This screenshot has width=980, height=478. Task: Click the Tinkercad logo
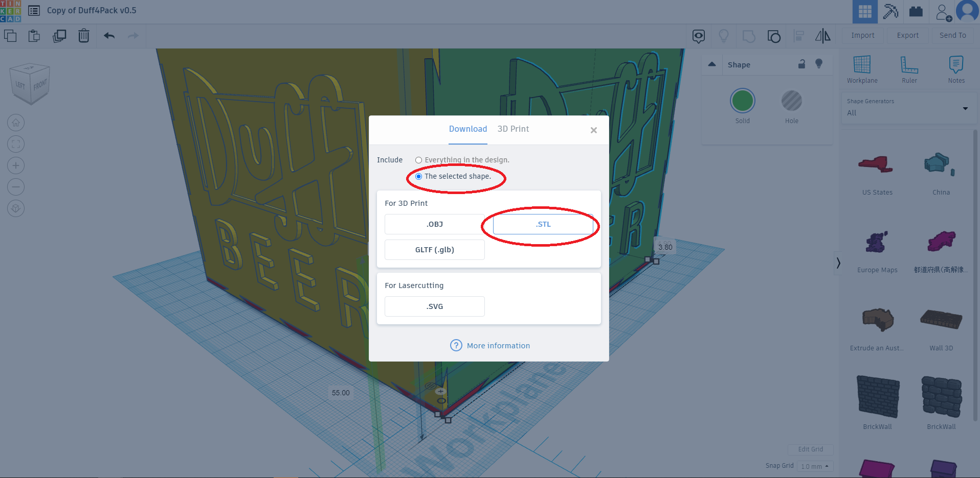coord(11,11)
